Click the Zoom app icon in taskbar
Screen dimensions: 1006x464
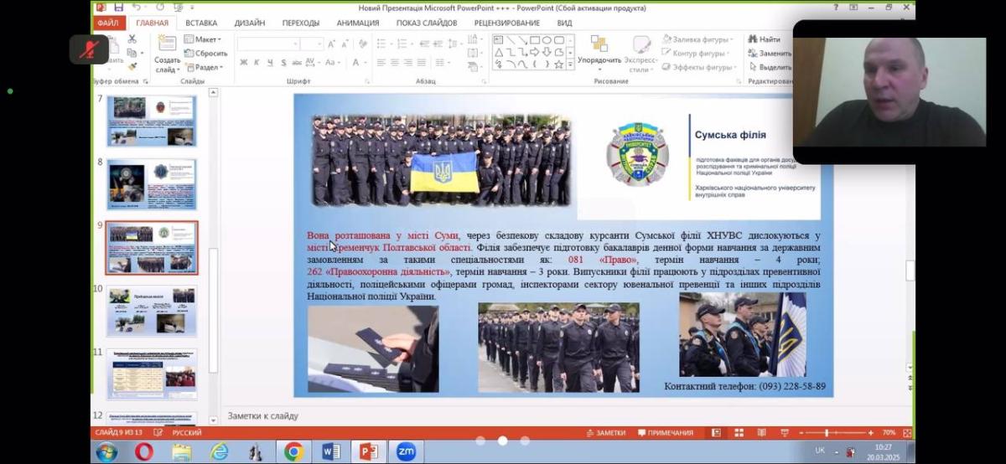point(406,452)
